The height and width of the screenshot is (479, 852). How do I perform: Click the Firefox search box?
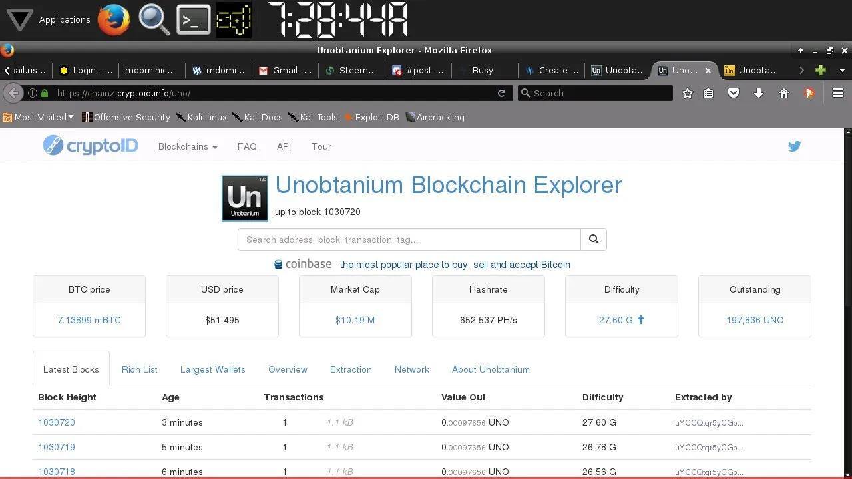tap(595, 93)
